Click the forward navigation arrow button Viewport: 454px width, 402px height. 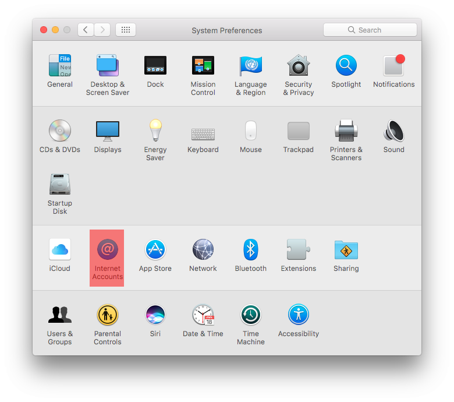pyautogui.click(x=102, y=30)
